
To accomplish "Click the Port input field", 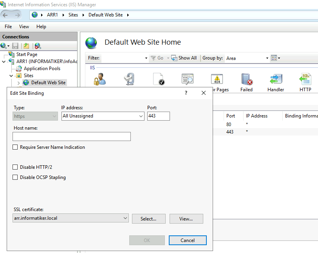I will click(158, 116).
